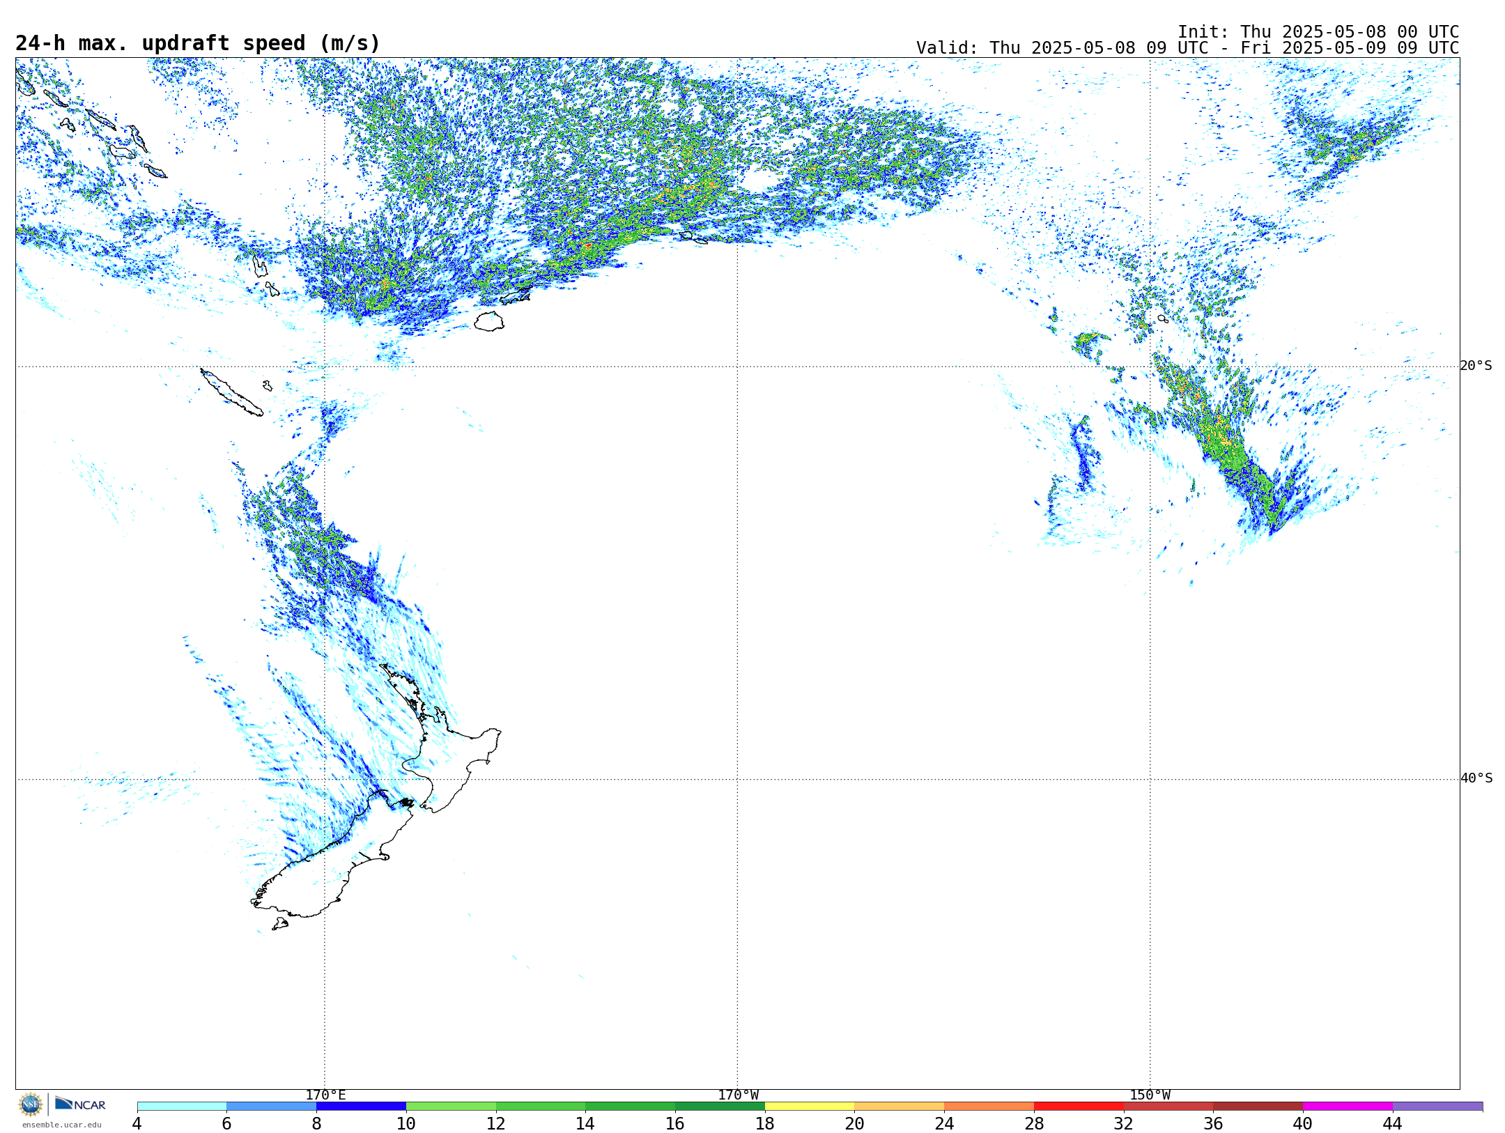This screenshot has width=1505, height=1133.
Task: Click the colorbar tick label 10
Action: point(406,1124)
